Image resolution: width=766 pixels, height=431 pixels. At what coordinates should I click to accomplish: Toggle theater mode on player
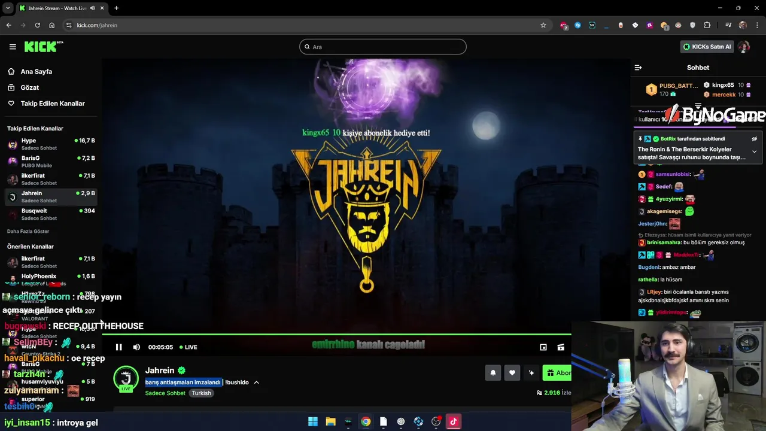[x=561, y=347]
